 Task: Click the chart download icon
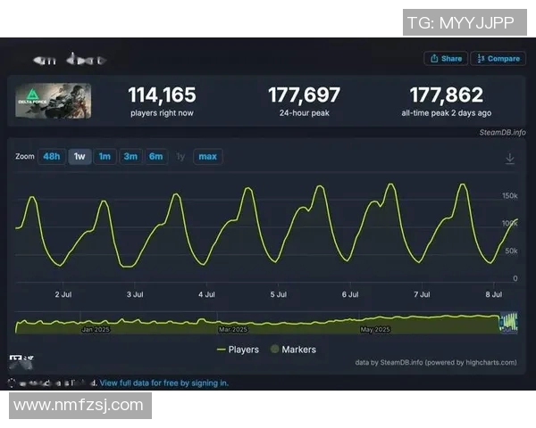[x=510, y=159]
